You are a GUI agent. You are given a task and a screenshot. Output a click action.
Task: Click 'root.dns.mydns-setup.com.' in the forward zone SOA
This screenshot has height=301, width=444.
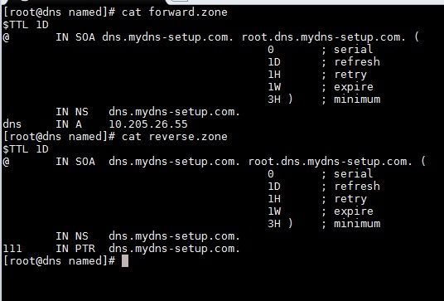click(x=324, y=37)
